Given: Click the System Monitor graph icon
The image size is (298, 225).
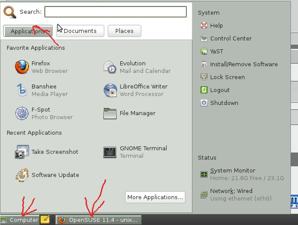Looking at the screenshot, I should 204,174.
